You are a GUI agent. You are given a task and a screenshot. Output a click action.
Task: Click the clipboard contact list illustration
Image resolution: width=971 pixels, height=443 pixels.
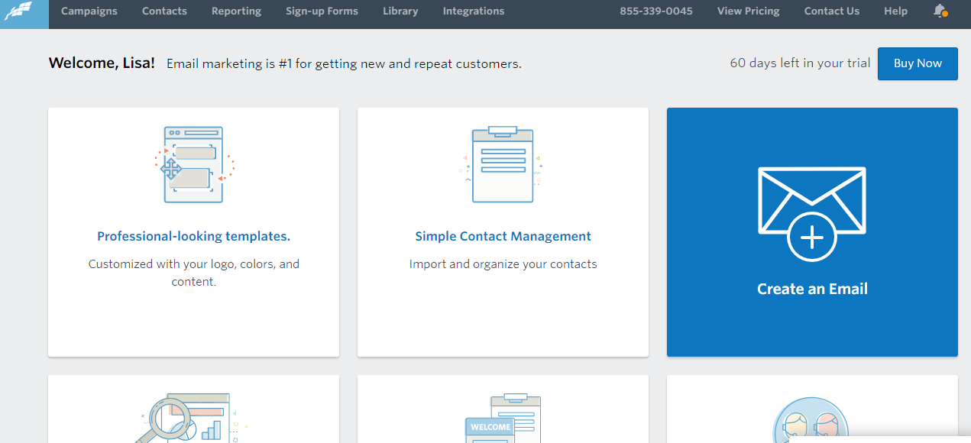click(503, 164)
